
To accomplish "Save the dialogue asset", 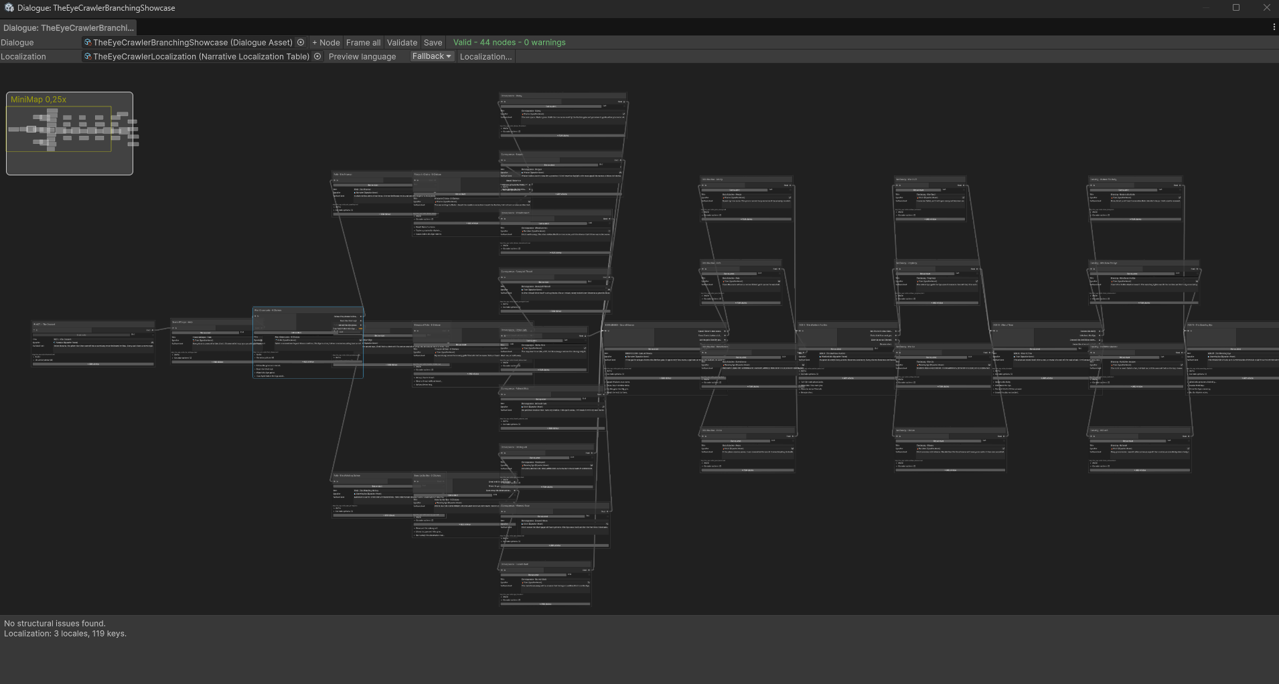I will (x=433, y=42).
